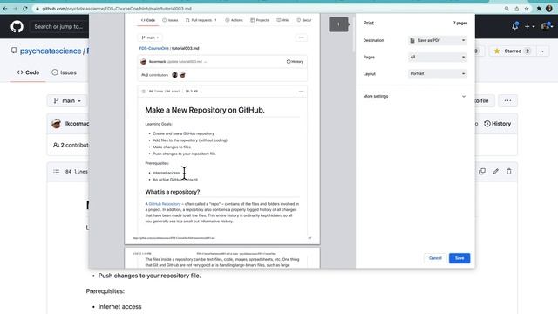Click the browser zoom magnifier icon
This screenshot has height=314, width=558.
(x=507, y=9)
